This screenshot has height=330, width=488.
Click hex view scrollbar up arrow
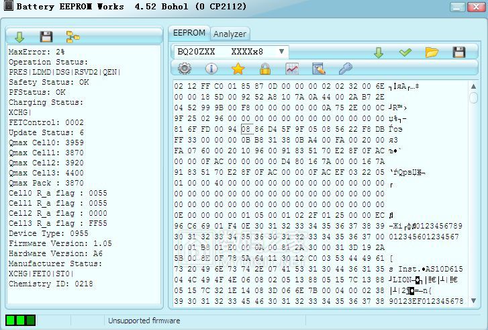pyautogui.click(x=473, y=86)
